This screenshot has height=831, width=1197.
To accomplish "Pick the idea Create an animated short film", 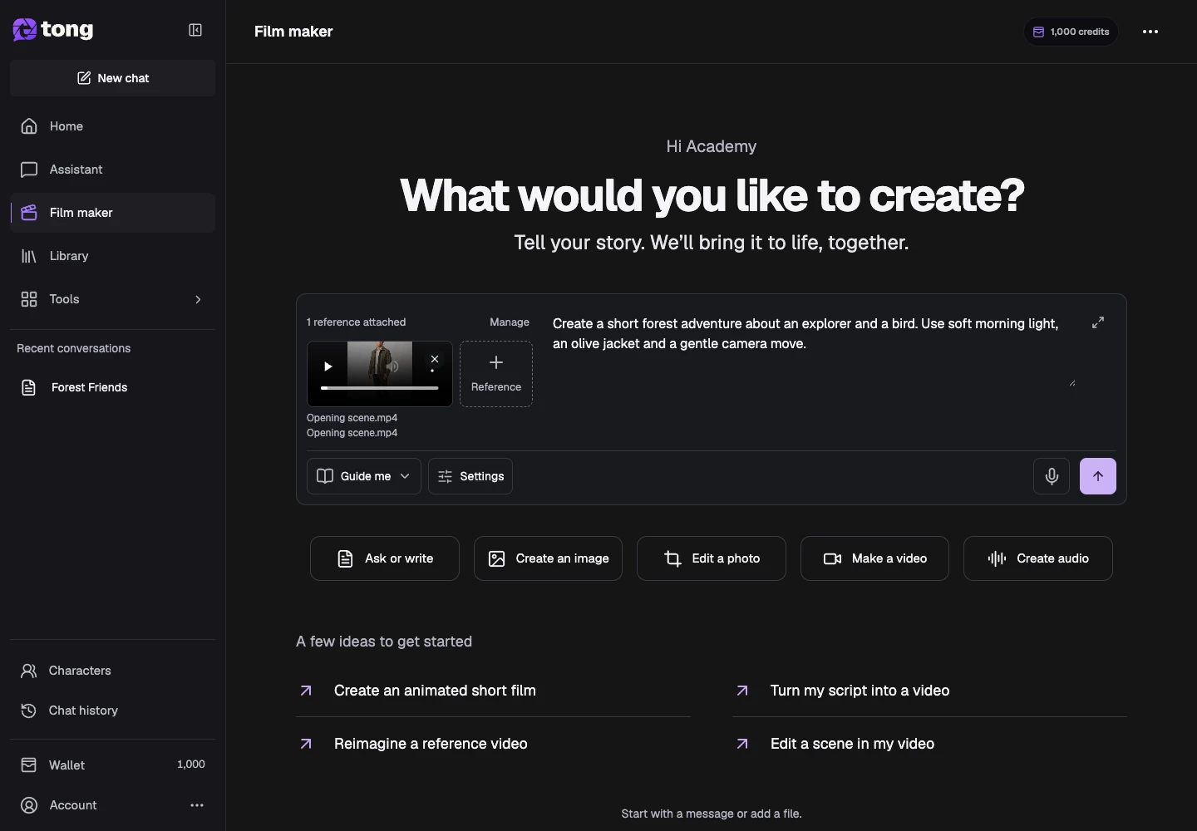I will [494, 691].
